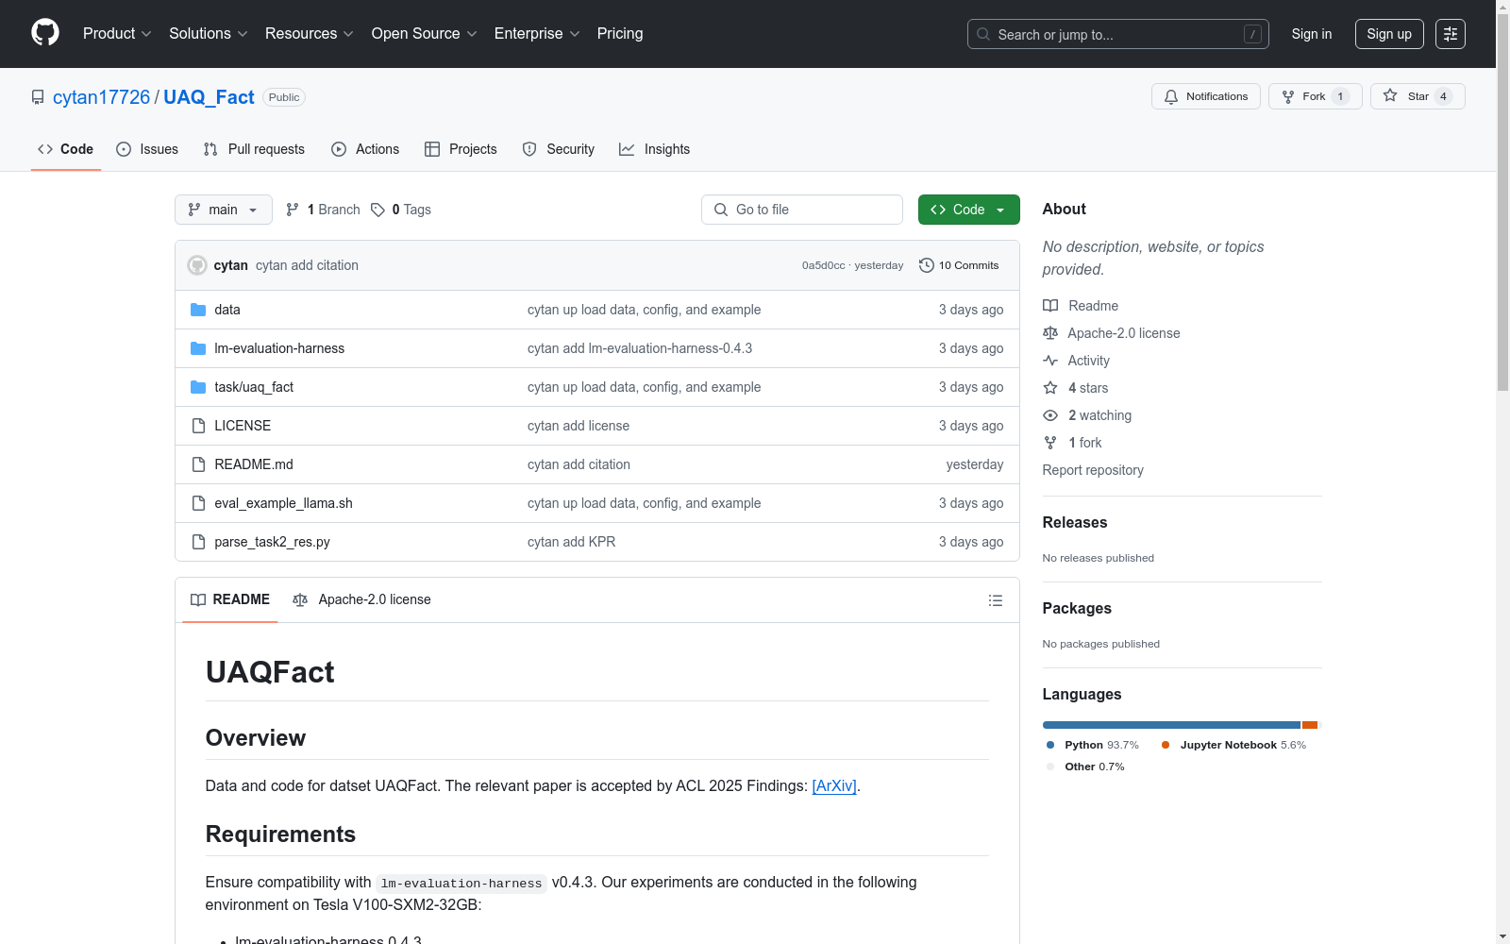
Task: Click the Search or jump to field
Action: pos(1118,34)
